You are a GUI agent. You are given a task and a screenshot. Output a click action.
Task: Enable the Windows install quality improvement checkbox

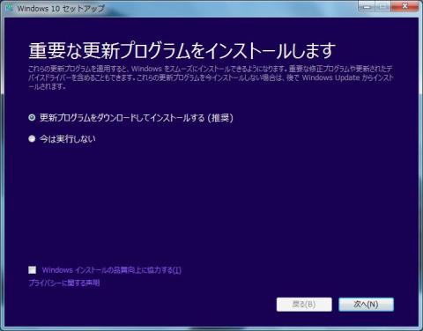[33, 269]
